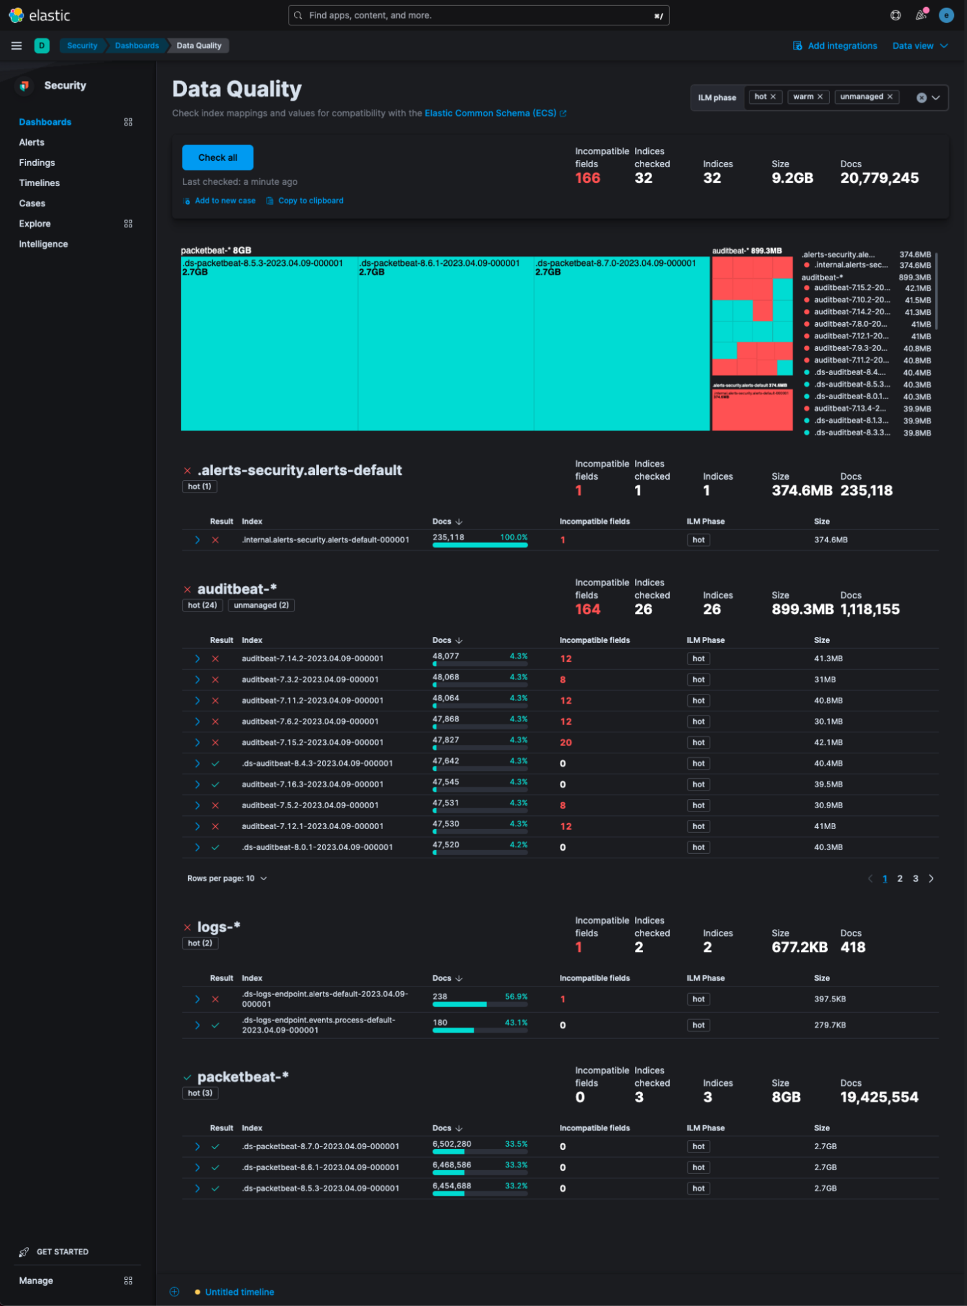
Task: Open Intelligence in the sidebar
Action: tap(43, 244)
